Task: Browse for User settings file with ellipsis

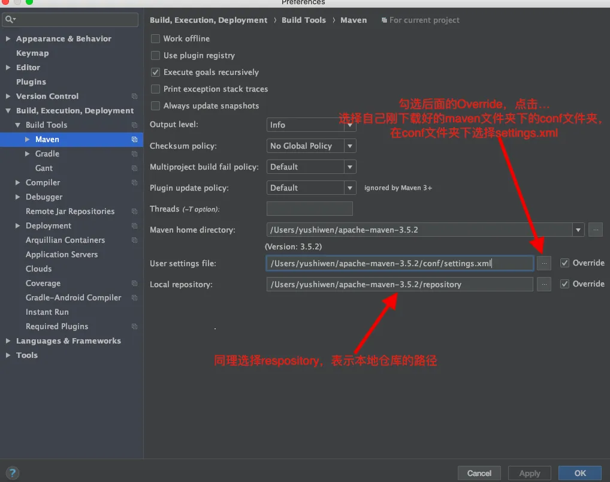Action: [544, 263]
